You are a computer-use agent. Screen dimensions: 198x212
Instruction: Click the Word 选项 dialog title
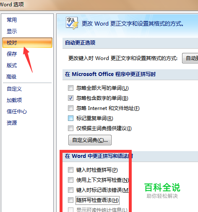coord(12,5)
